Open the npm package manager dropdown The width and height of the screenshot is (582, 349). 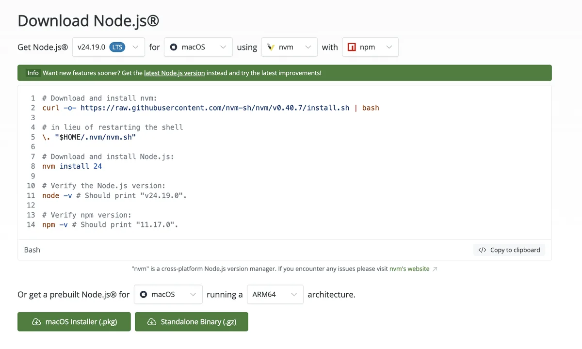click(x=371, y=47)
